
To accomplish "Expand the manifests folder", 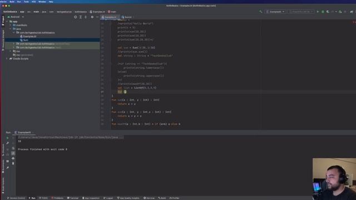I will coord(10,25).
